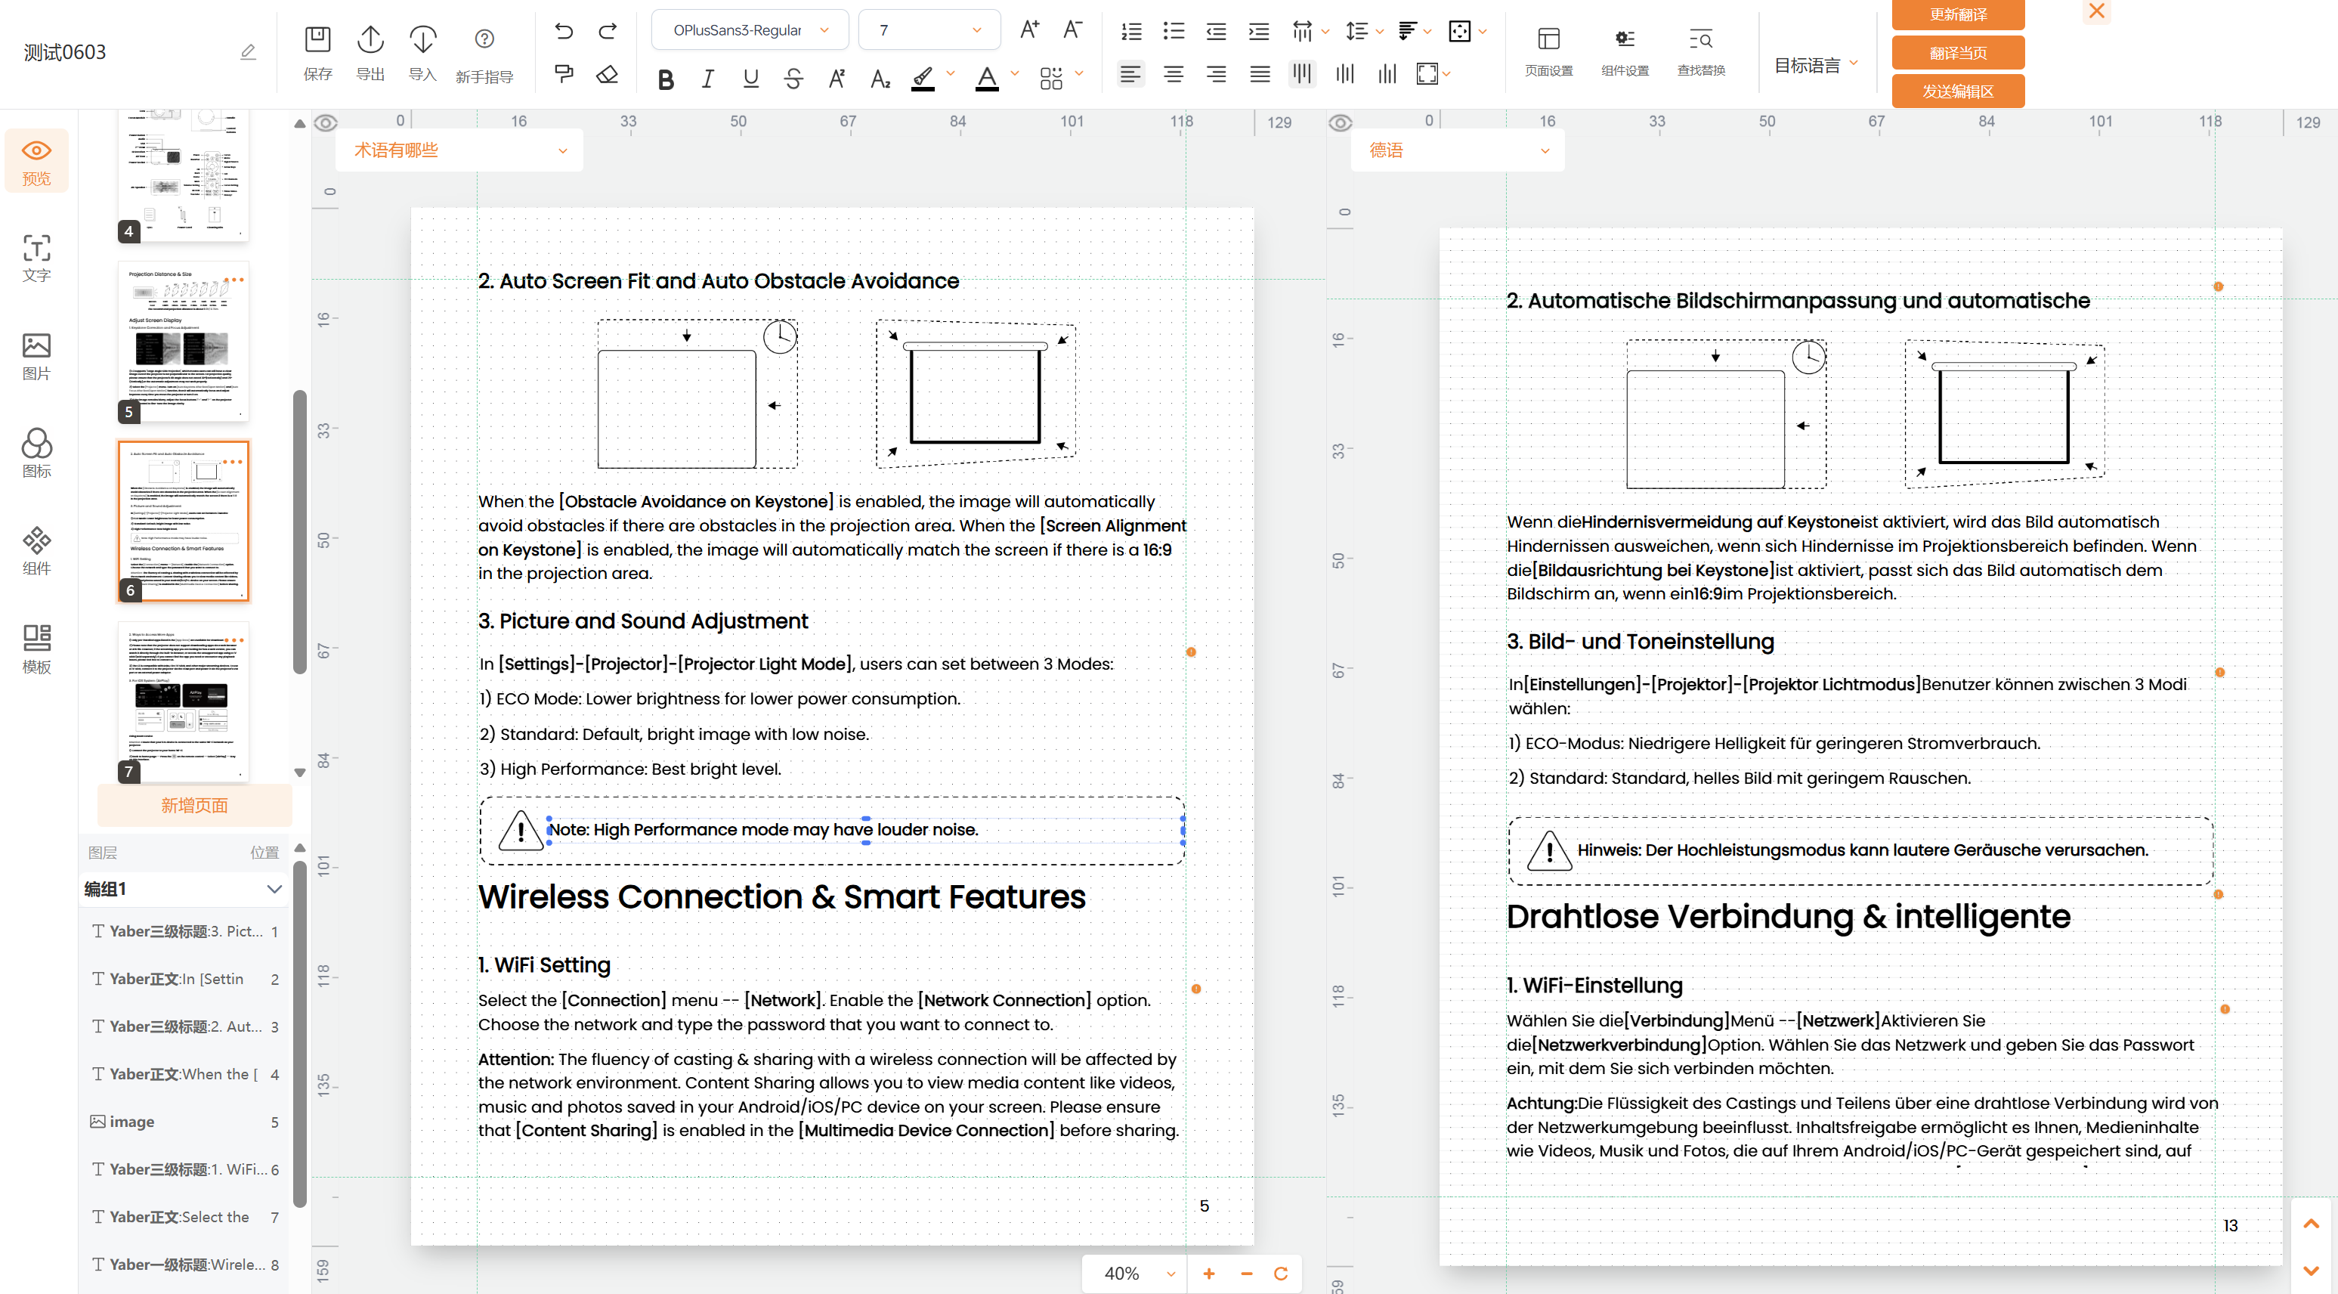Click the undo arrow icon
Screen dimensions: 2338x1294
point(564,31)
